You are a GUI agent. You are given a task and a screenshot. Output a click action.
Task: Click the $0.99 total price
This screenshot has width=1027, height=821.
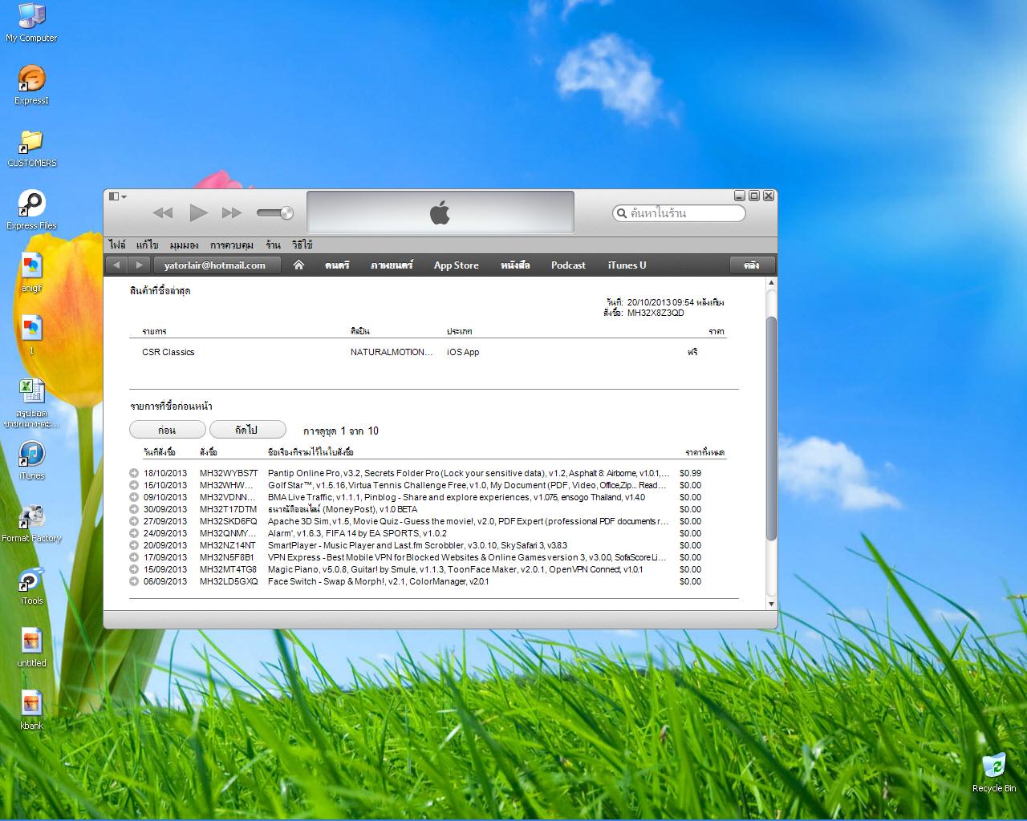(690, 473)
